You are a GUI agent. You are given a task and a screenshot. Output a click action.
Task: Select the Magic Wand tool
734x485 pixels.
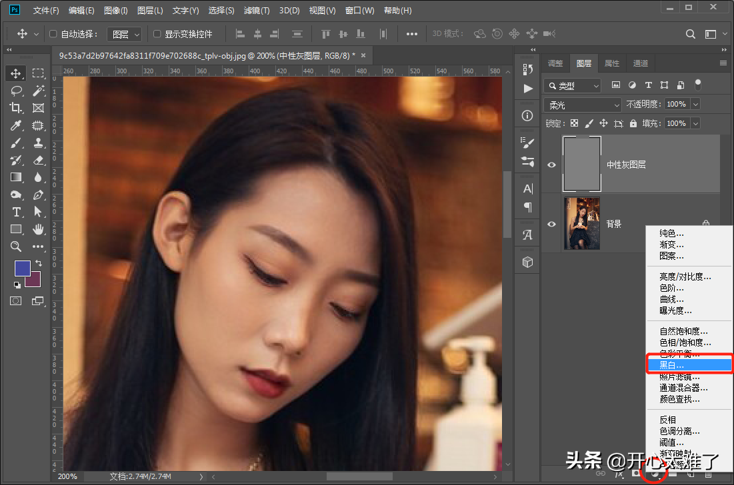click(x=38, y=90)
